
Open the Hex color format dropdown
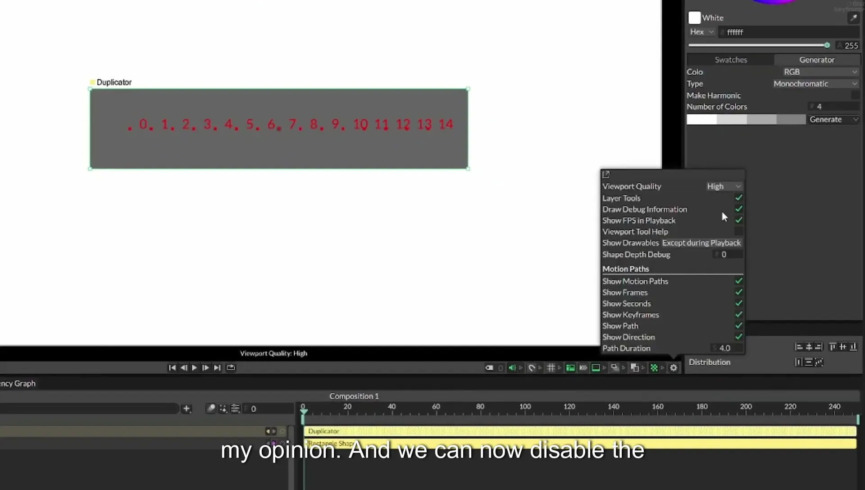pyautogui.click(x=702, y=32)
